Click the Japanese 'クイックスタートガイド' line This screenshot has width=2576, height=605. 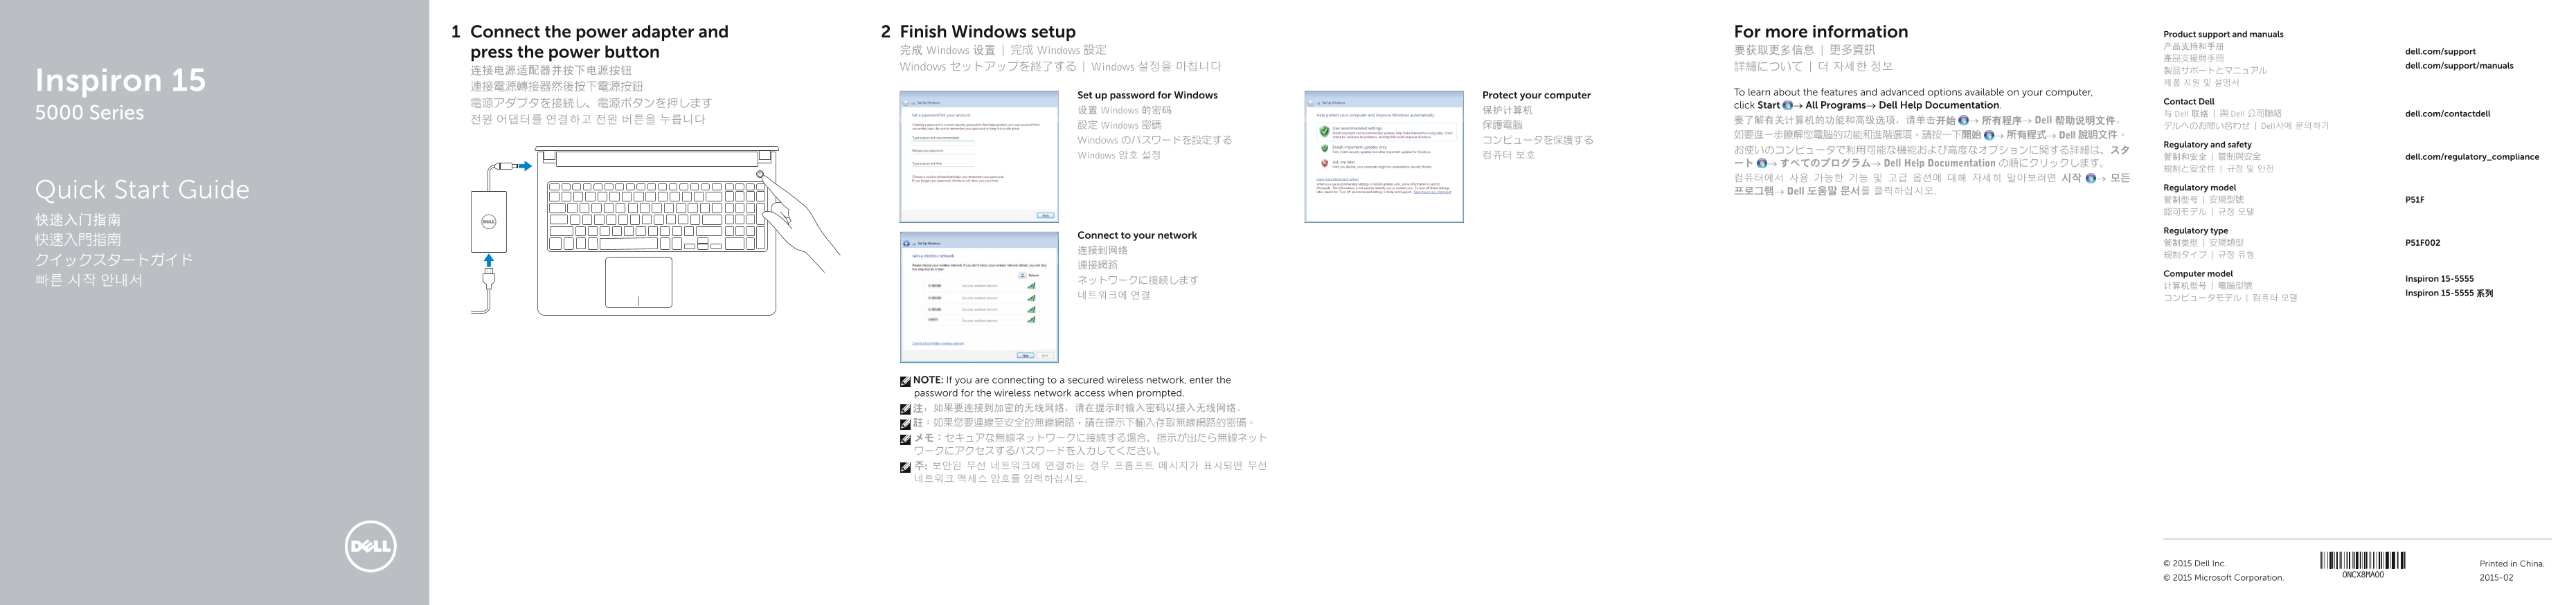tap(114, 260)
